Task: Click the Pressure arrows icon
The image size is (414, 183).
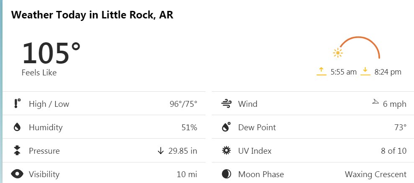Action: coord(17,150)
